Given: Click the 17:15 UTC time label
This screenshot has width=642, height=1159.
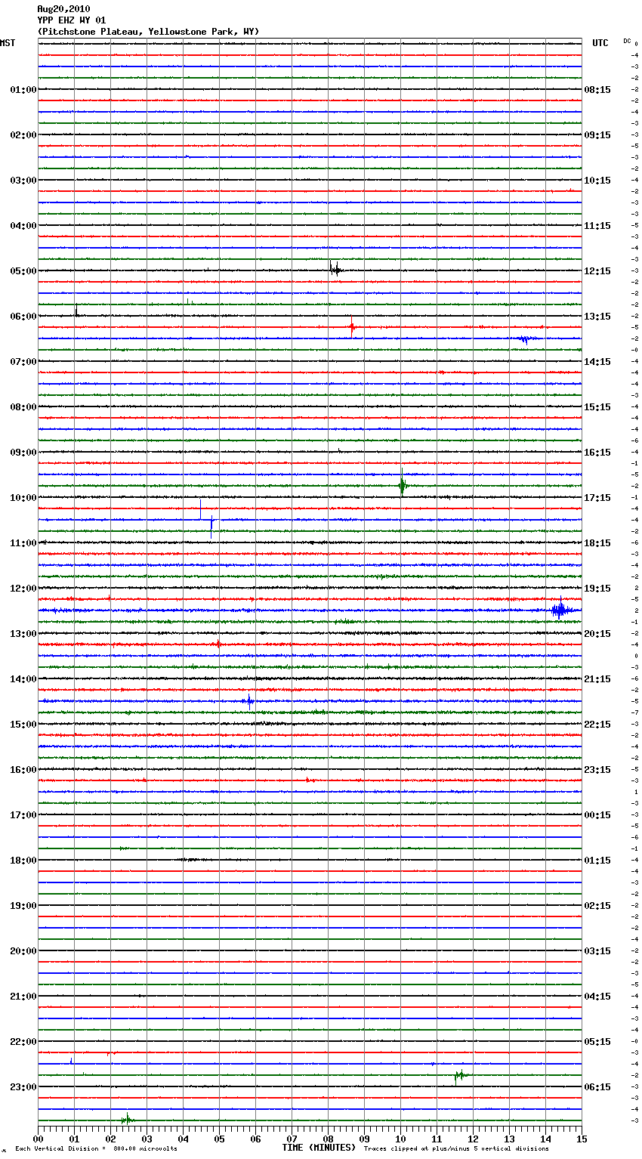Looking at the screenshot, I should [x=597, y=498].
